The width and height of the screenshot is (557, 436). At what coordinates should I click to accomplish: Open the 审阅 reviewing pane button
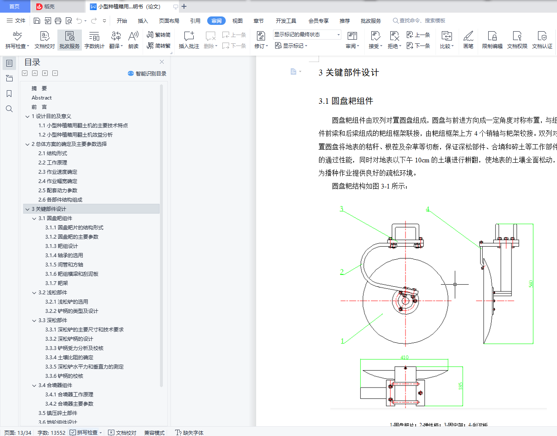click(352, 40)
